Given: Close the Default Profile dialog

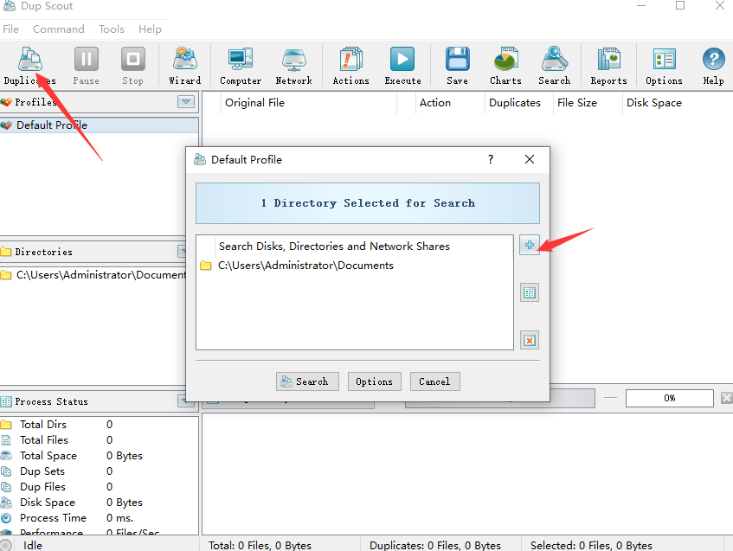Looking at the screenshot, I should point(529,159).
